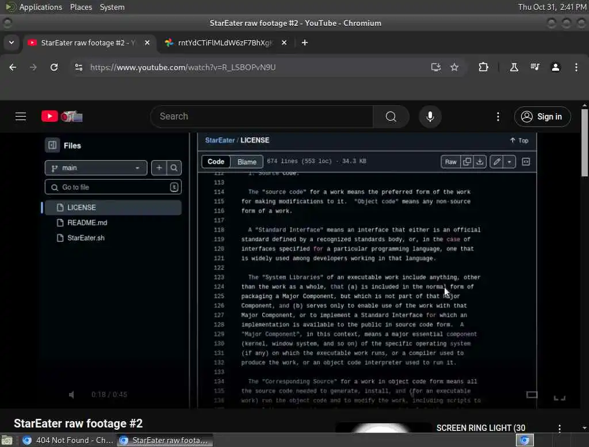The height and width of the screenshot is (447, 589).
Task: Search with your voice microphone button
Action: [x=430, y=117]
